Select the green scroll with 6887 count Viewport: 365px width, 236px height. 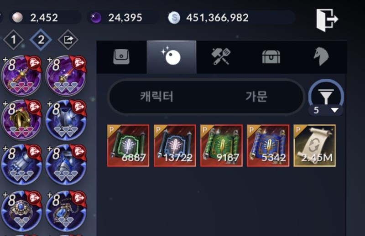[x=128, y=145]
